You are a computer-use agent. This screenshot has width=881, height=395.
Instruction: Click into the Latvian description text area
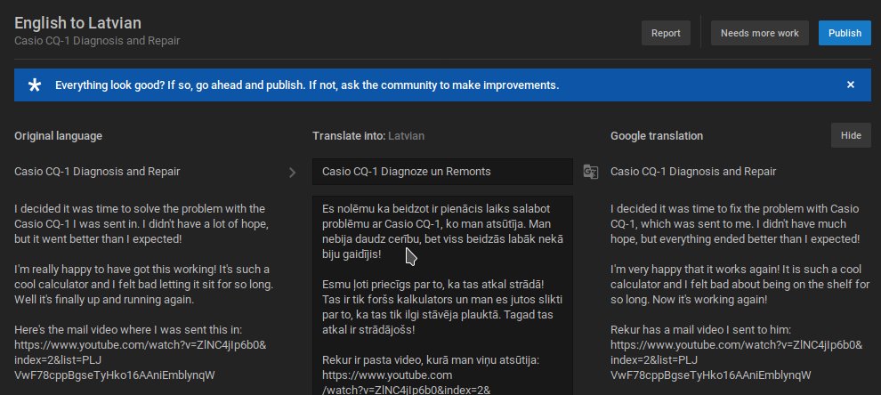click(x=442, y=295)
